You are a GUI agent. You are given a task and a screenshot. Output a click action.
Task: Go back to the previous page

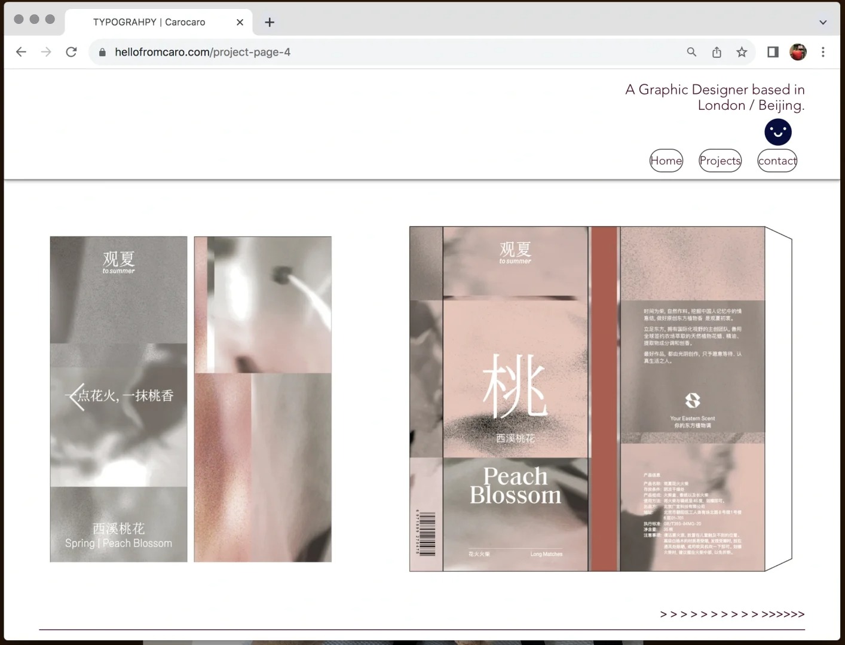pos(21,52)
